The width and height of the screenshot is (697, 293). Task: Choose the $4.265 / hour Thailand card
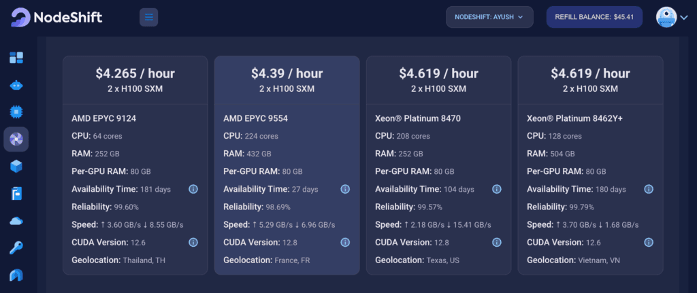(x=135, y=165)
